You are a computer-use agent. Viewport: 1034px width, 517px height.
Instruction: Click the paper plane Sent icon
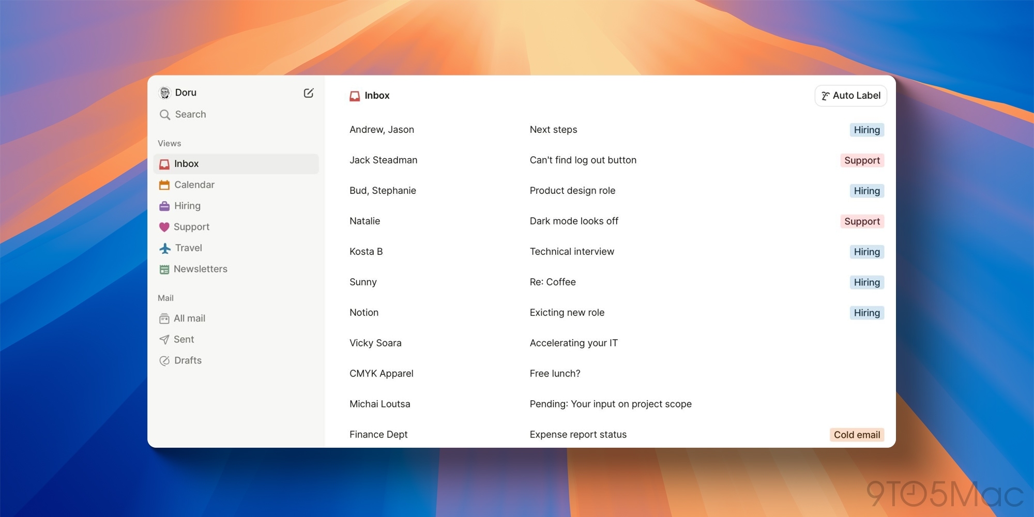(x=164, y=340)
